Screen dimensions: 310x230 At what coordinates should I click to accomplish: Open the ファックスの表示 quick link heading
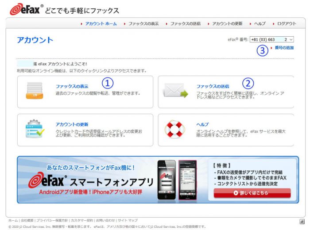[x=72, y=86]
